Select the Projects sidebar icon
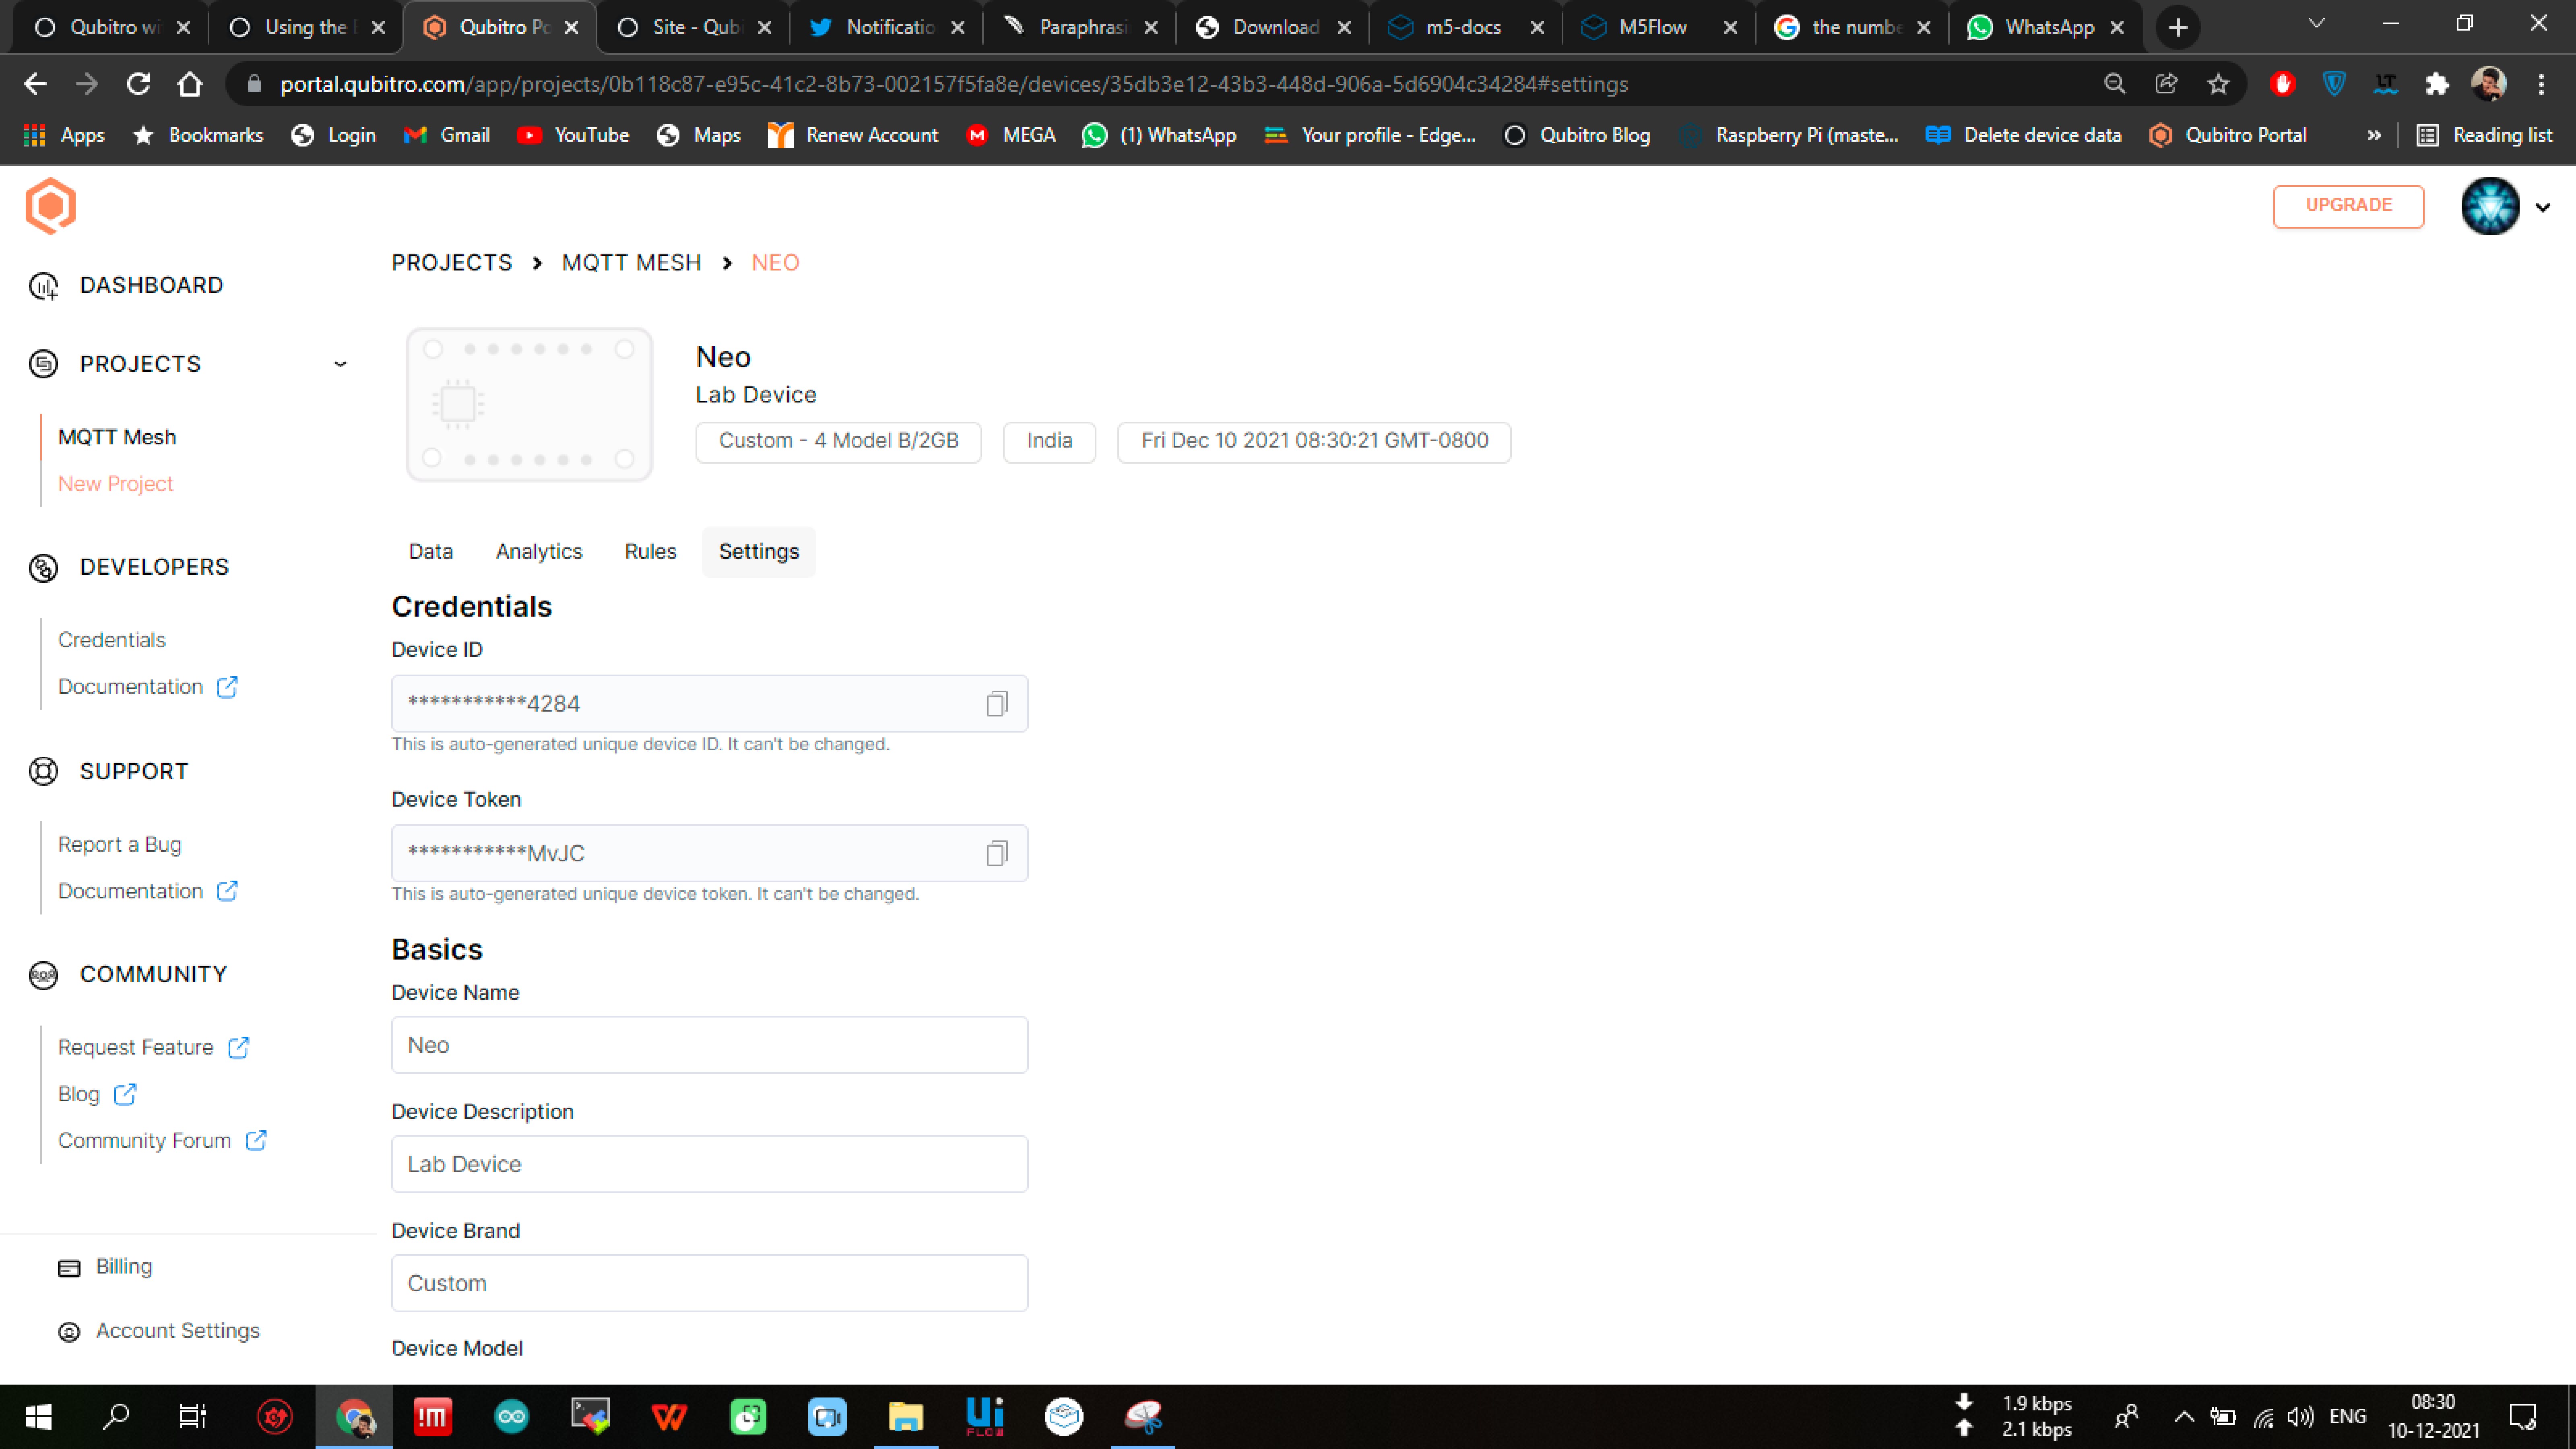The height and width of the screenshot is (1449, 2576). 43,364
